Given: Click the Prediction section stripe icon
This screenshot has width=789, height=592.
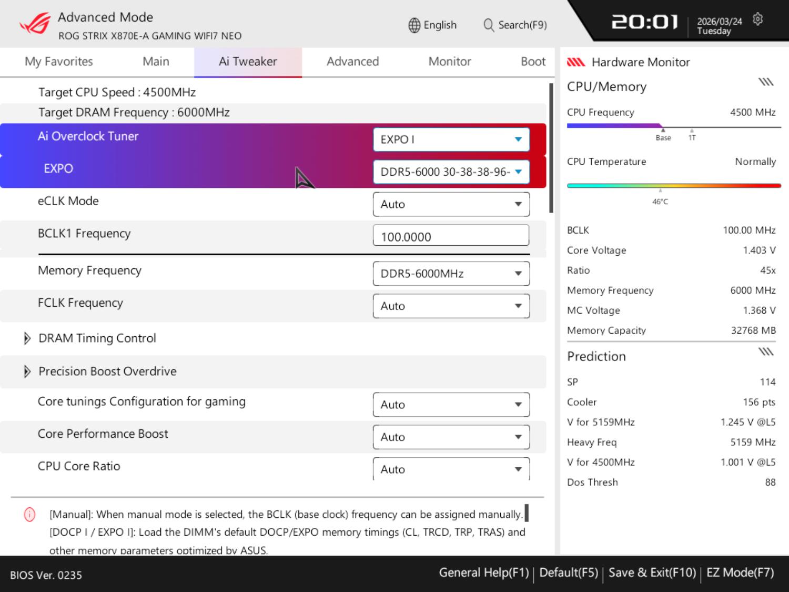Looking at the screenshot, I should [x=765, y=352].
